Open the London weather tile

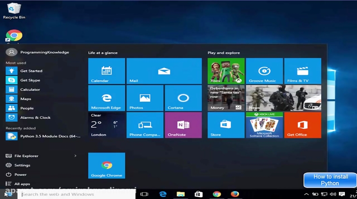(107, 125)
